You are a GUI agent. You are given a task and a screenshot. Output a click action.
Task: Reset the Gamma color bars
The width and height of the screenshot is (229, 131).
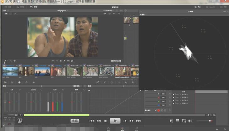pyautogui.click(x=41, y=90)
